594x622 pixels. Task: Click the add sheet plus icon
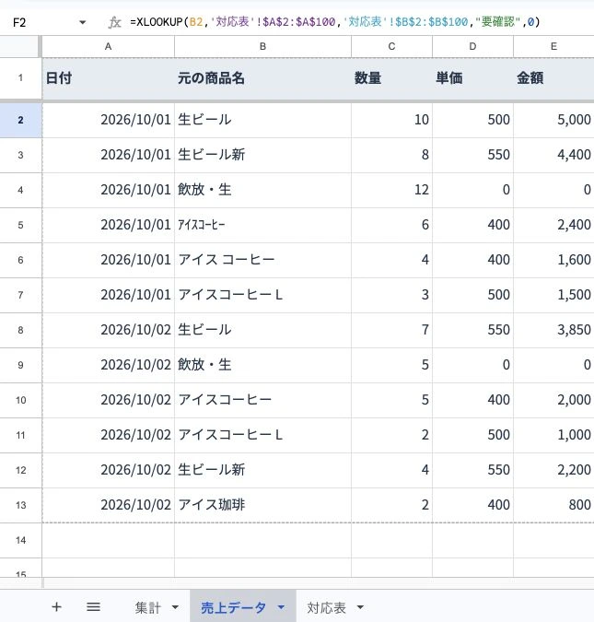point(56,607)
